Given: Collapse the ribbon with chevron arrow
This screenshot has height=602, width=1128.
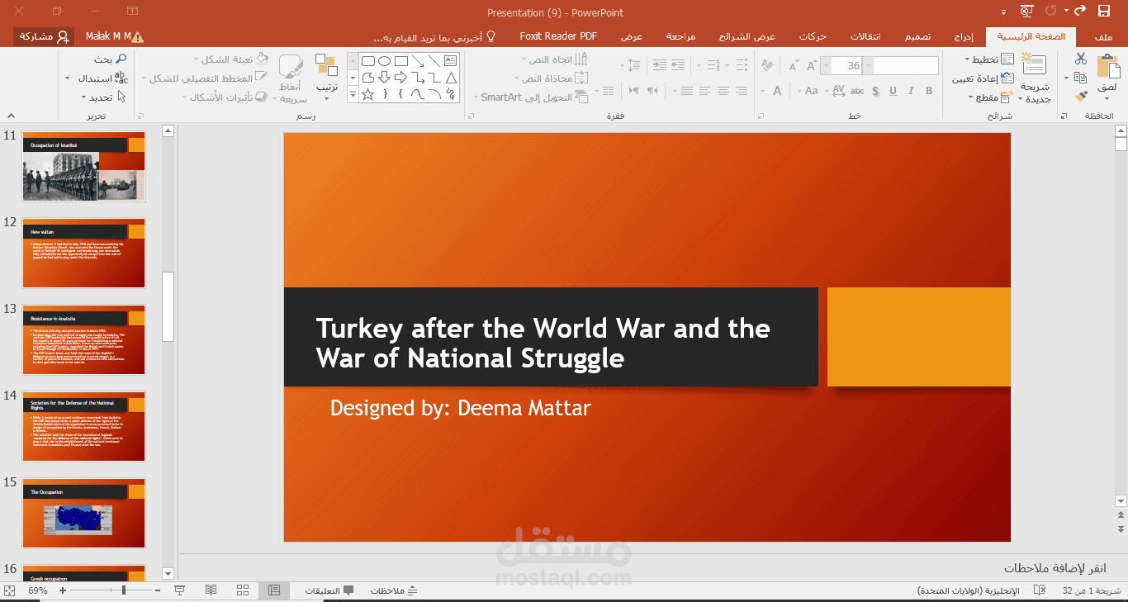Looking at the screenshot, I should point(12,116).
